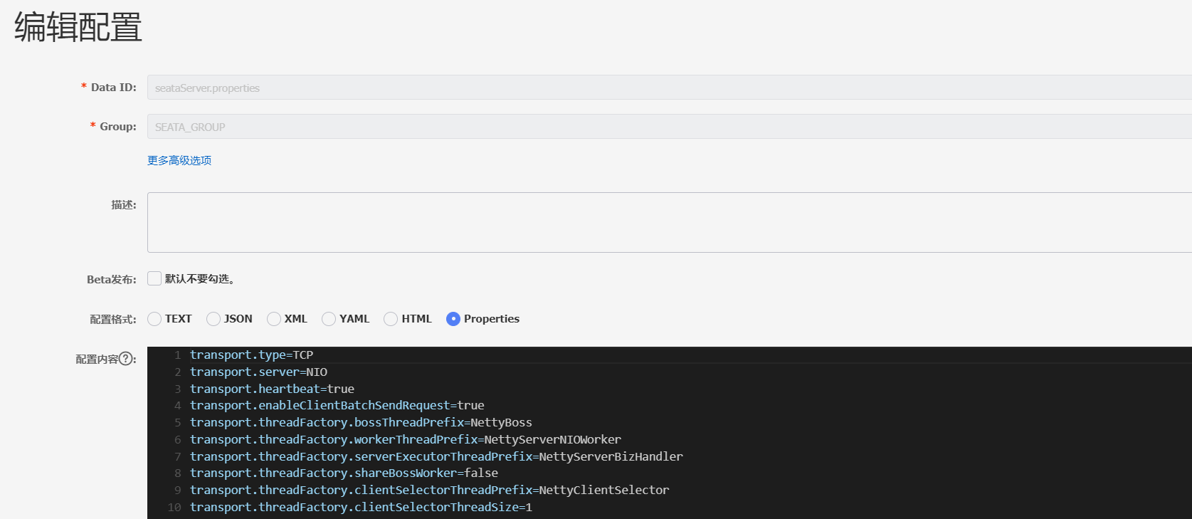Select the TEXT format radio button
The height and width of the screenshot is (519, 1192).
tap(154, 319)
